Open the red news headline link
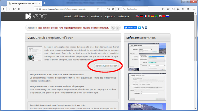This screenshot has height=111, width=198. [74, 28]
